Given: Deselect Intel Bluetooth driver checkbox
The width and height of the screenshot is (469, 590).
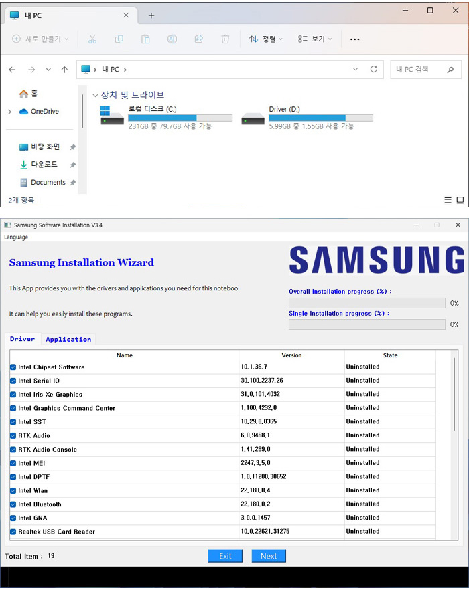Looking at the screenshot, I should coord(13,504).
